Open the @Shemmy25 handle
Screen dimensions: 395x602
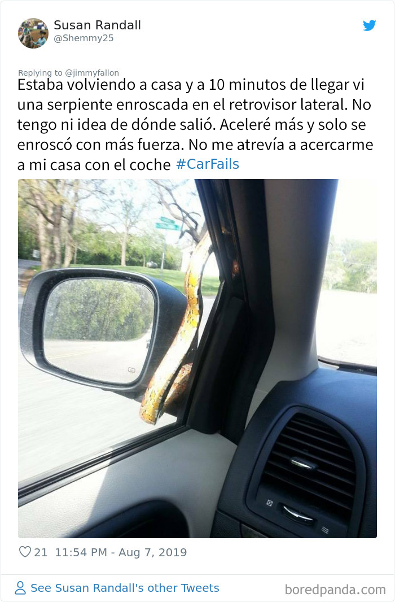[x=84, y=38]
